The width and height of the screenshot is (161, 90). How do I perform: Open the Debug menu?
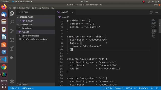(x=38, y=8)
